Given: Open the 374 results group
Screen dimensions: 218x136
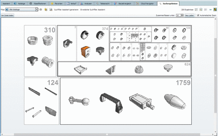Looking at the screenshot, I should 93,44.
